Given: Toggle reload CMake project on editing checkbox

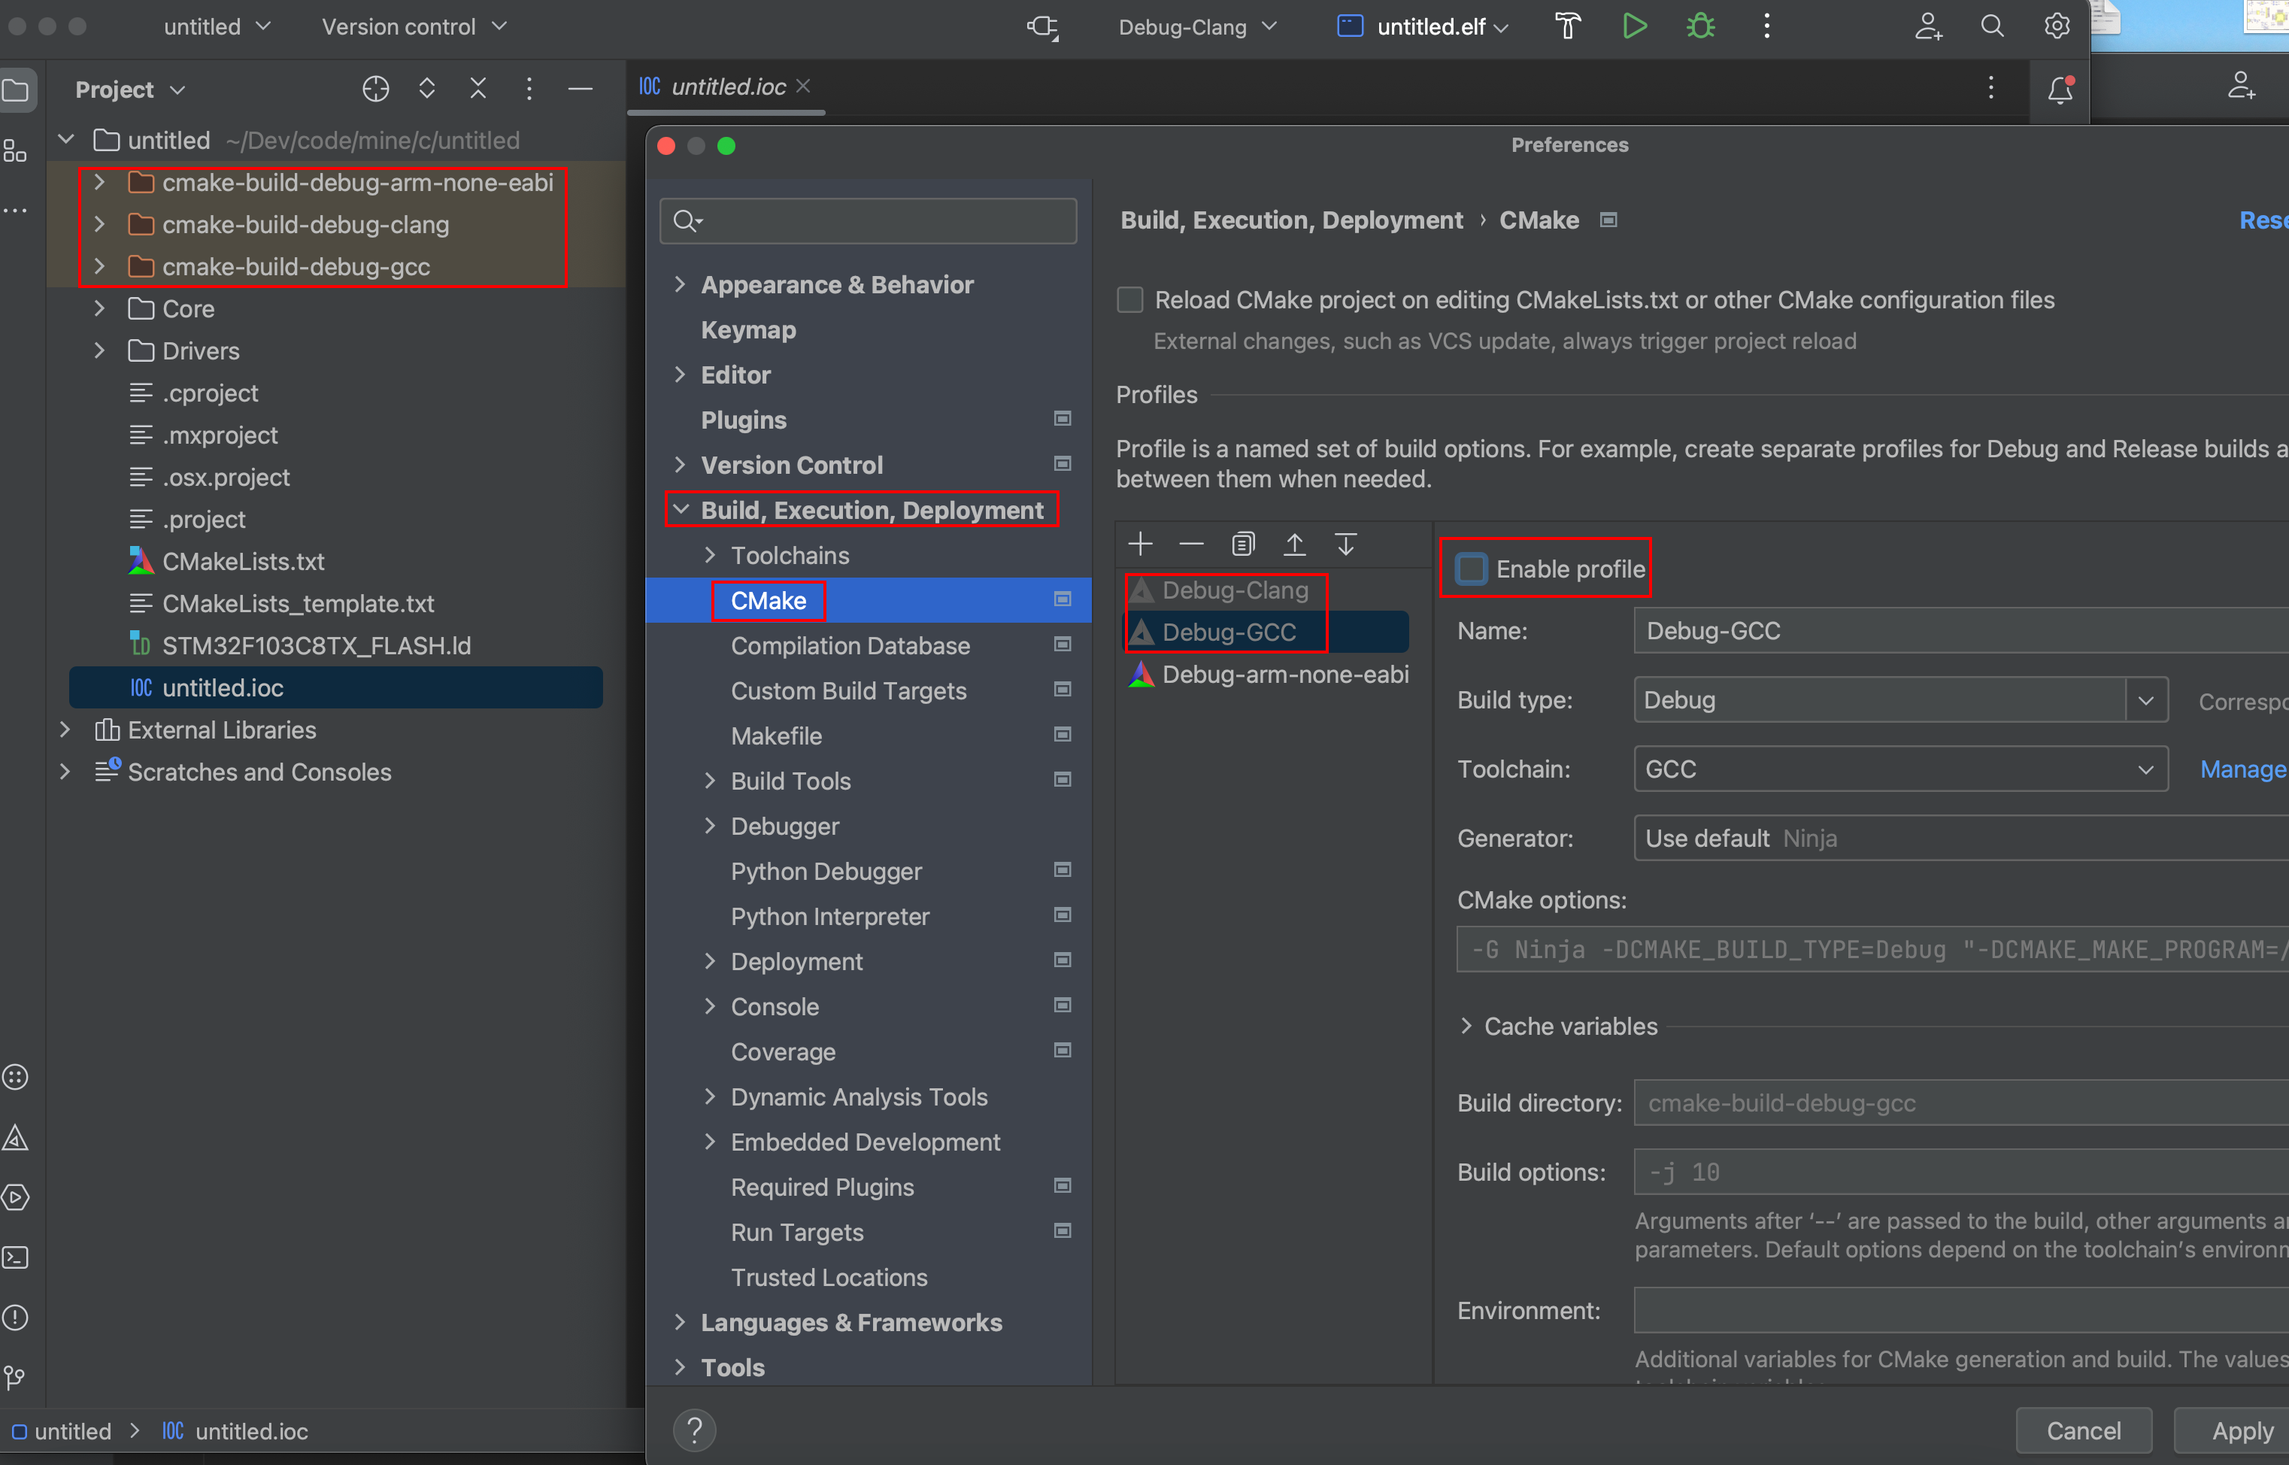Looking at the screenshot, I should coord(1129,299).
